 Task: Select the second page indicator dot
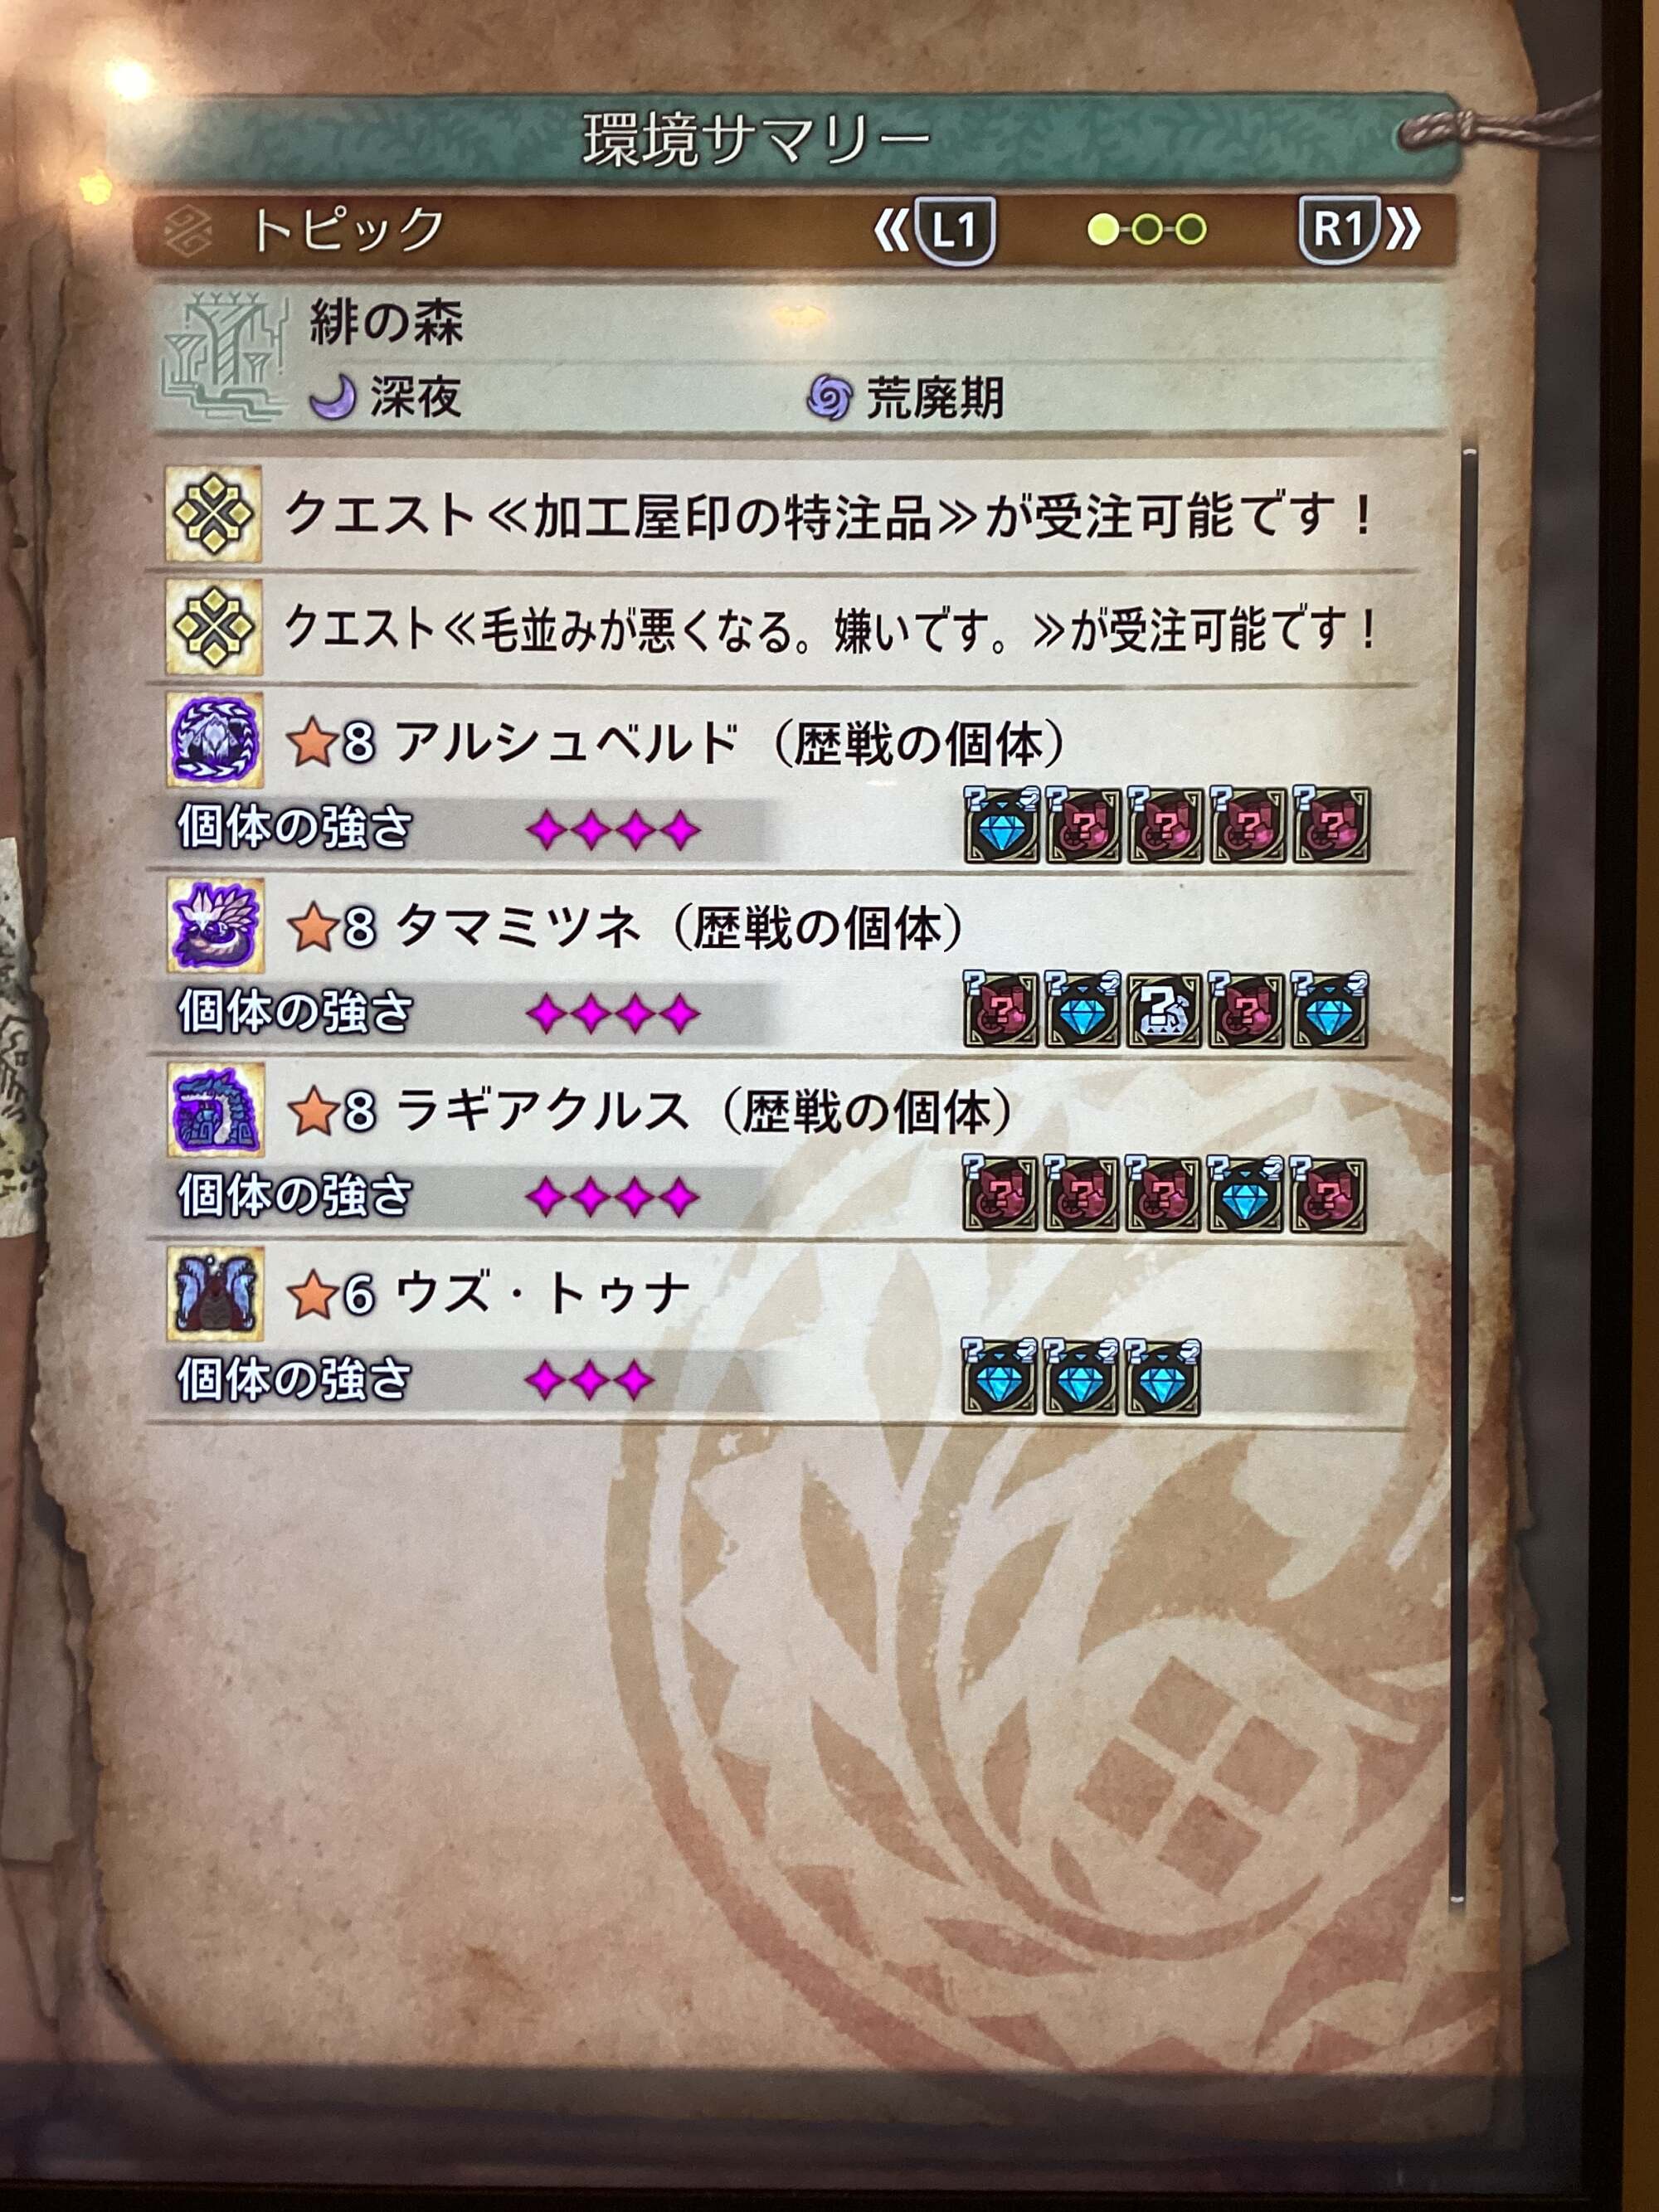(x=1147, y=231)
